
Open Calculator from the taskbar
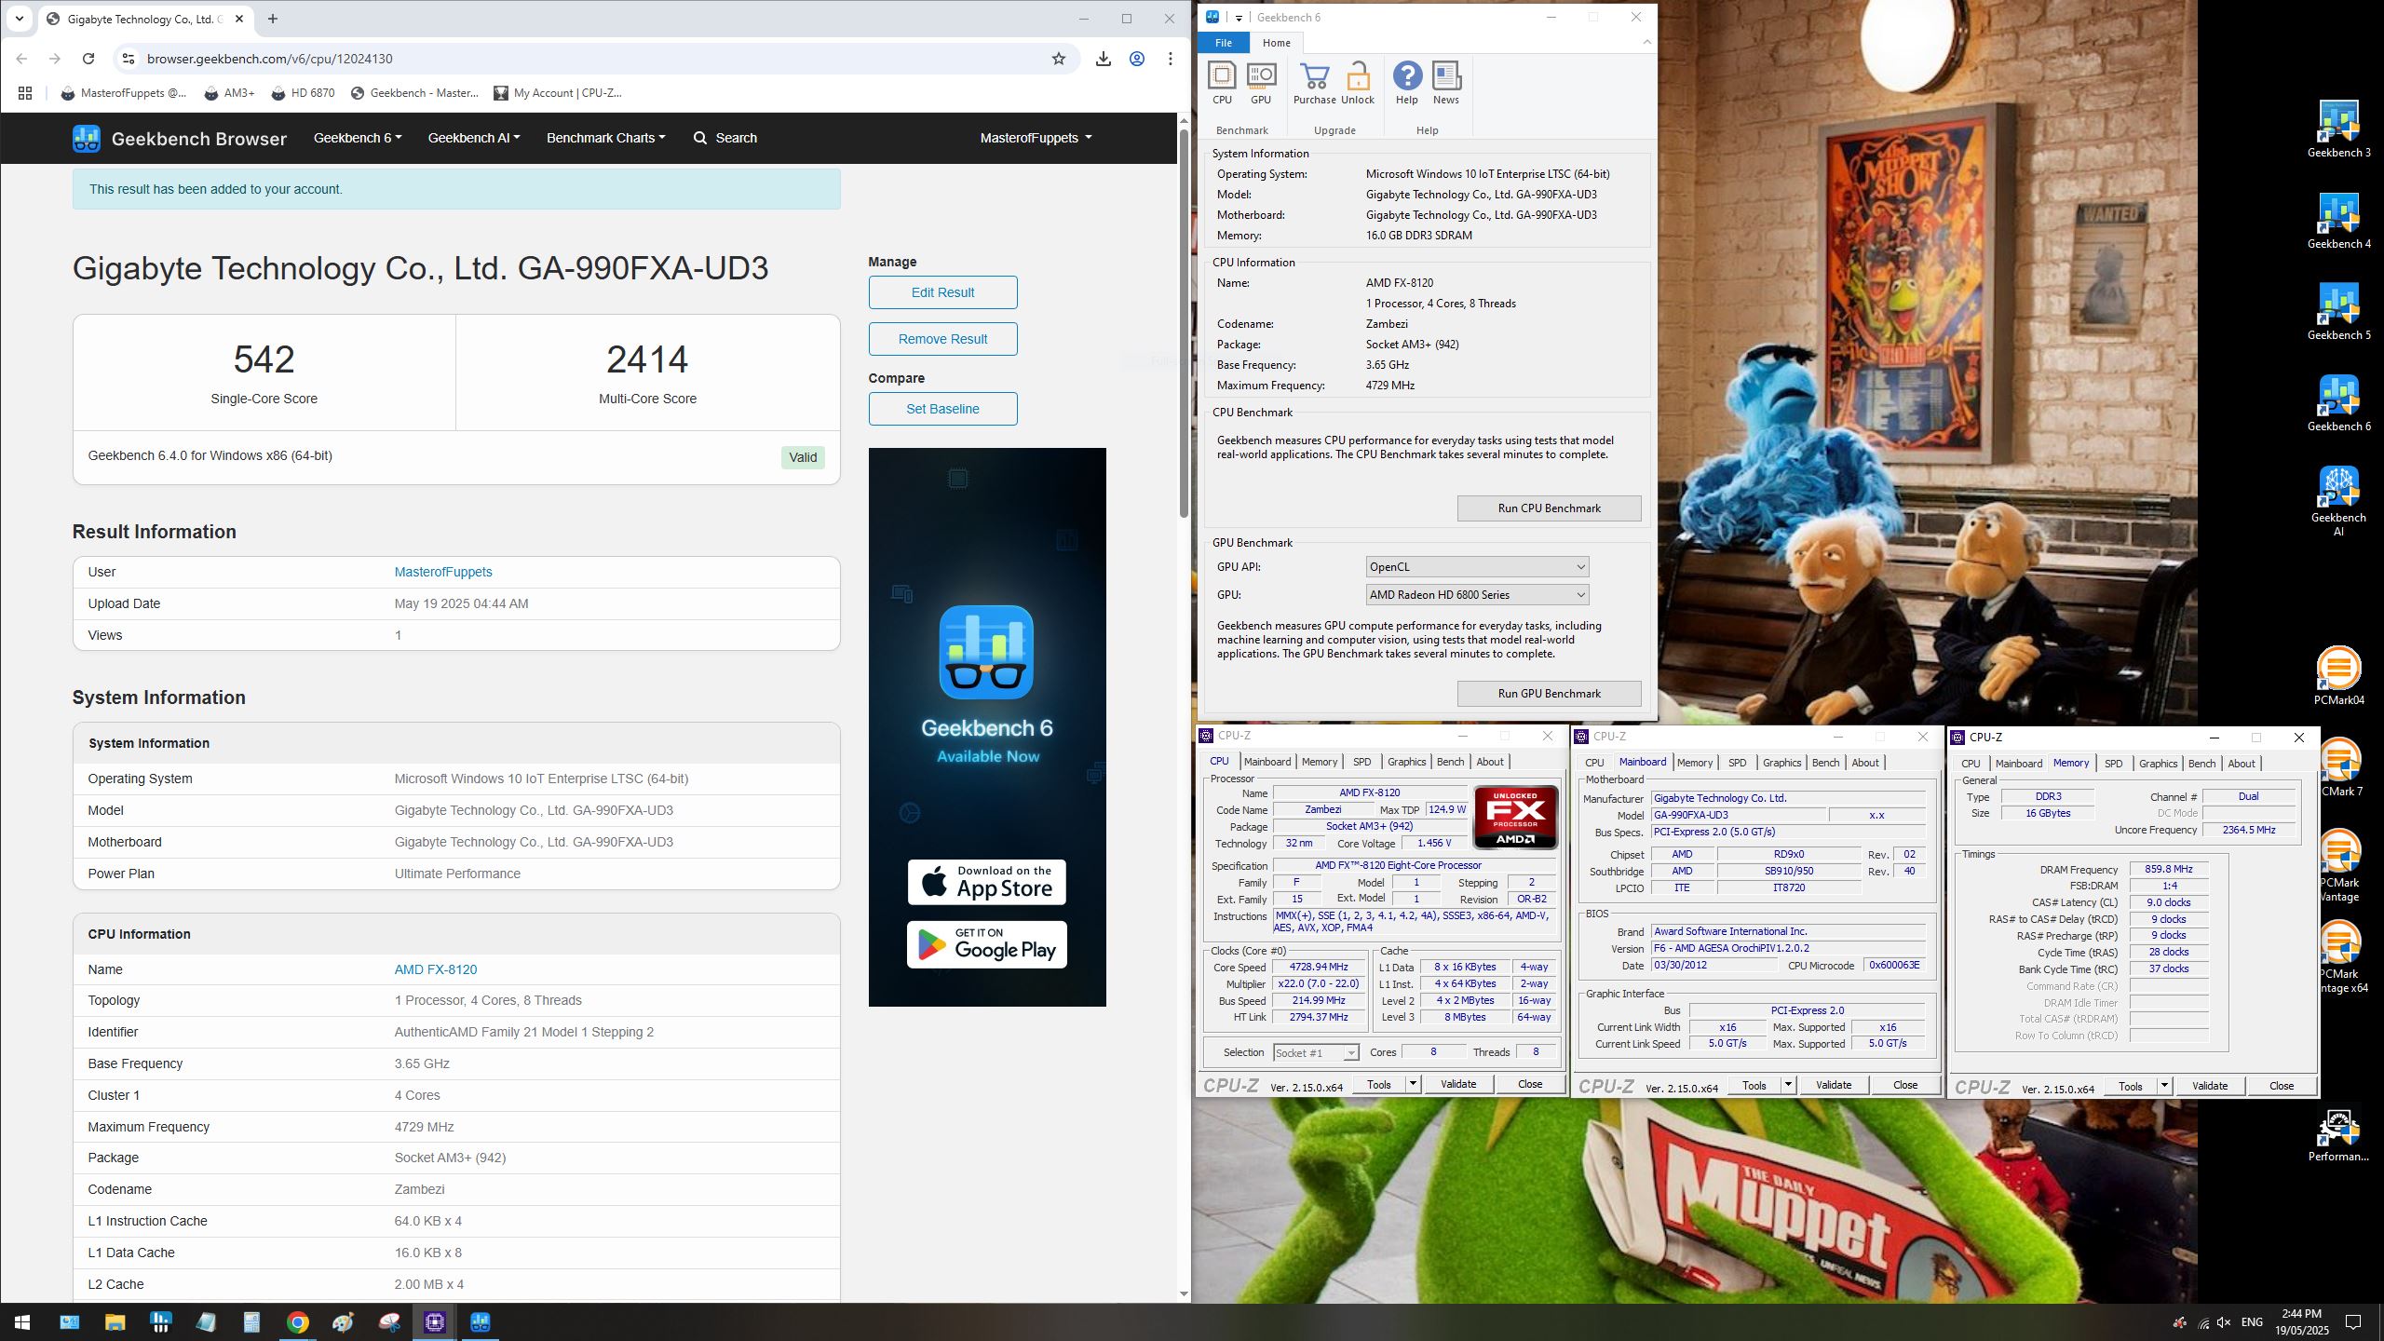tap(251, 1322)
